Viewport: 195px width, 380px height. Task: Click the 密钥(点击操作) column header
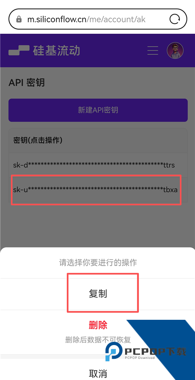(x=38, y=140)
